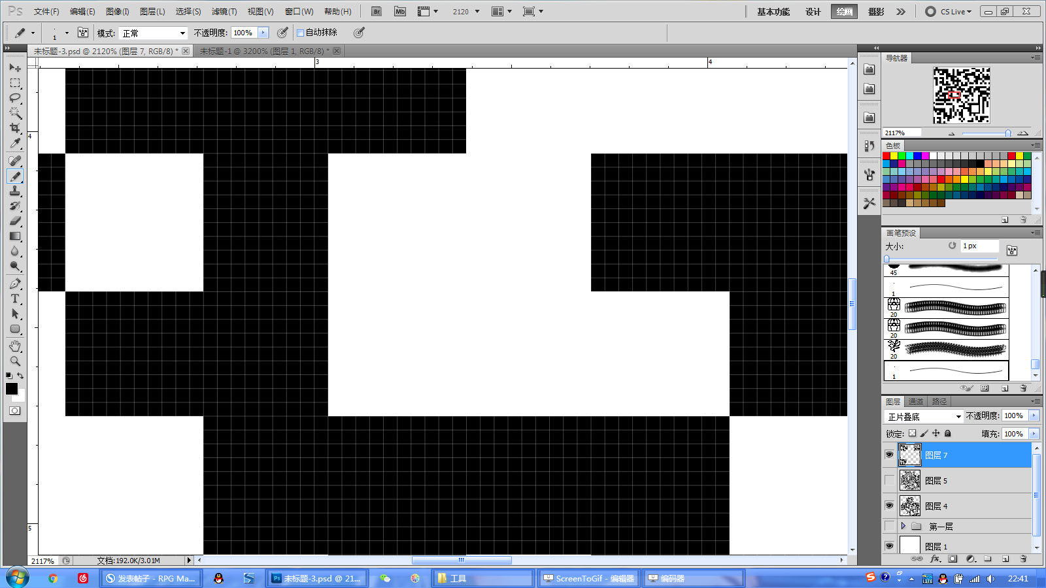The image size is (1046, 588).
Task: Hide layer 图层 4 visibility eye
Action: (889, 506)
